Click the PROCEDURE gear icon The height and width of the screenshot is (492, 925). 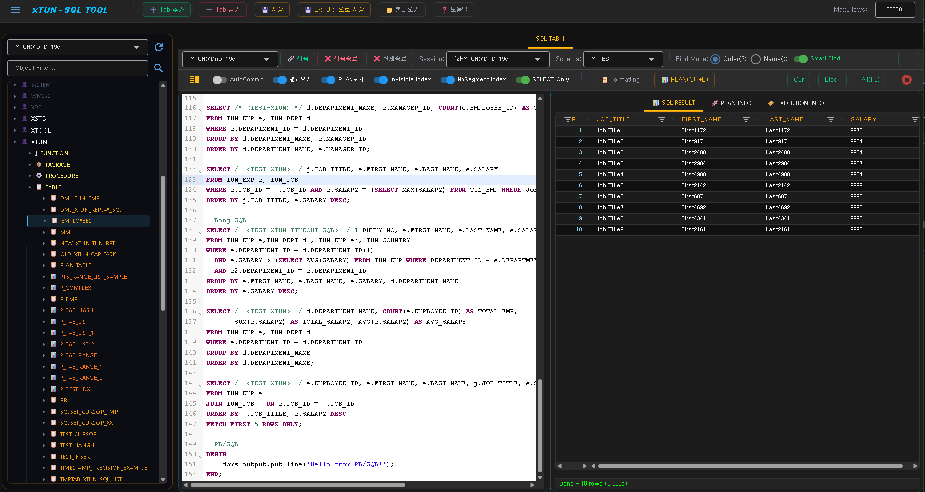pyautogui.click(x=39, y=175)
